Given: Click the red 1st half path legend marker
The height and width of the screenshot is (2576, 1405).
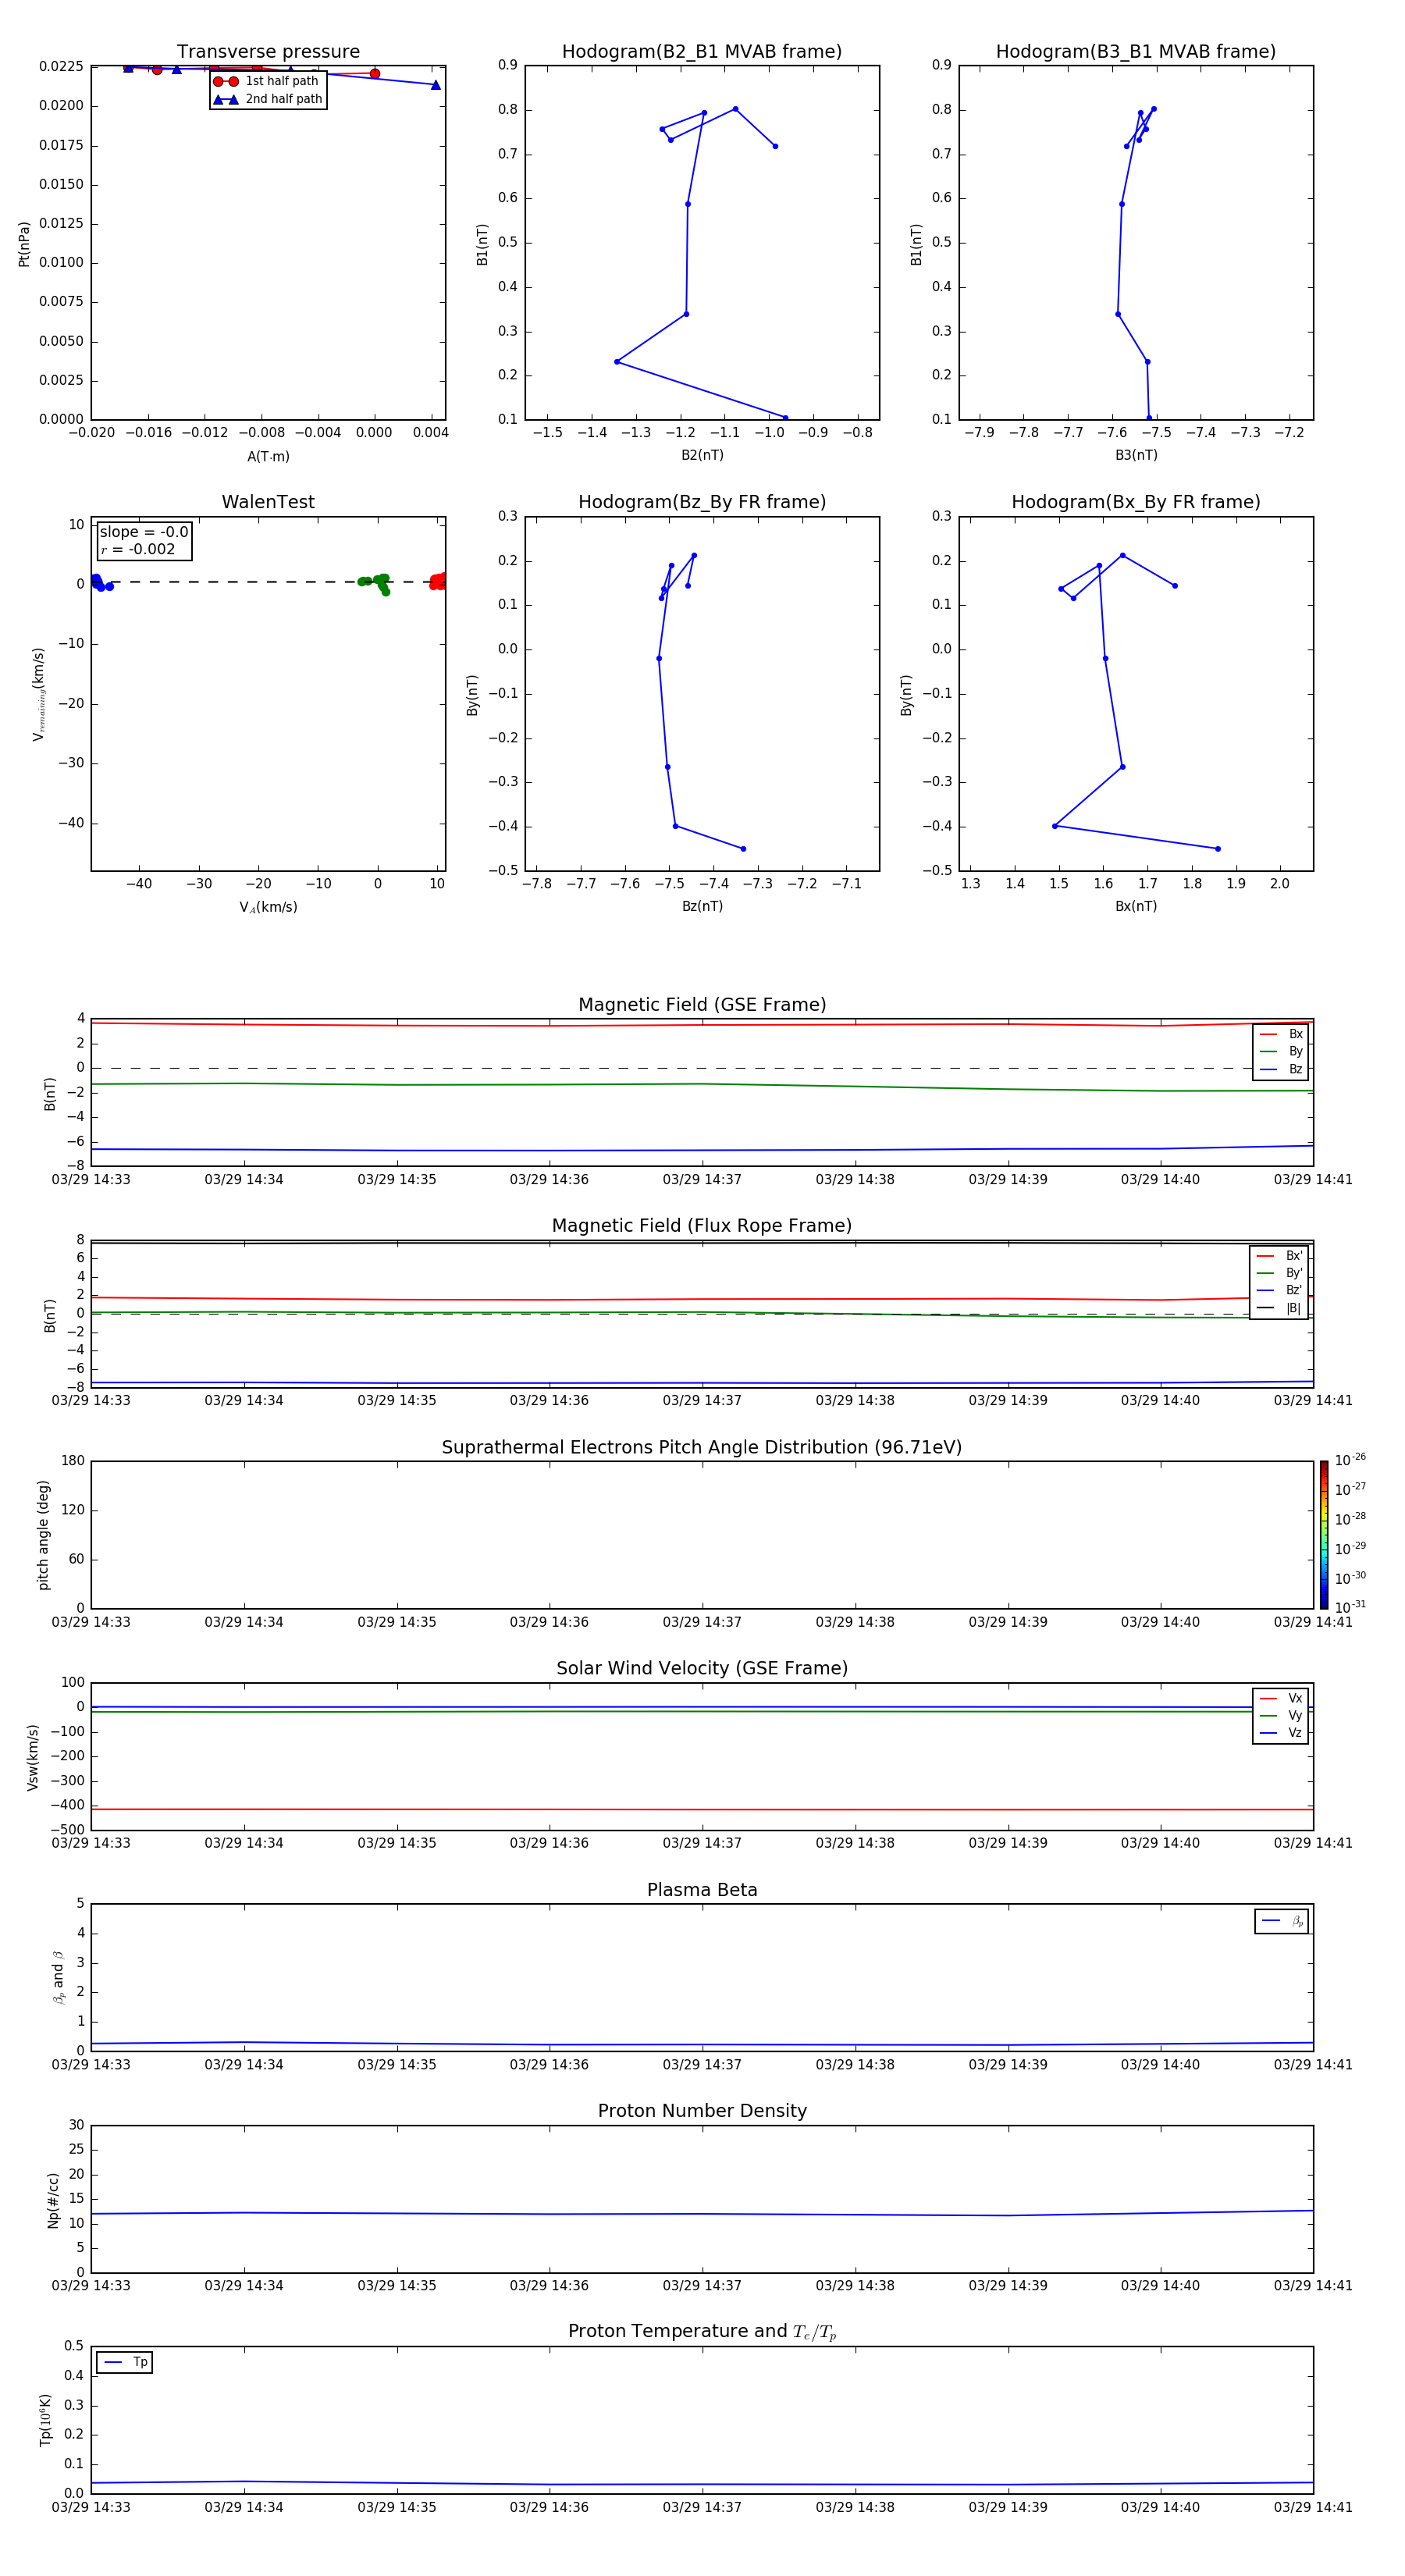Looking at the screenshot, I should tap(226, 81).
